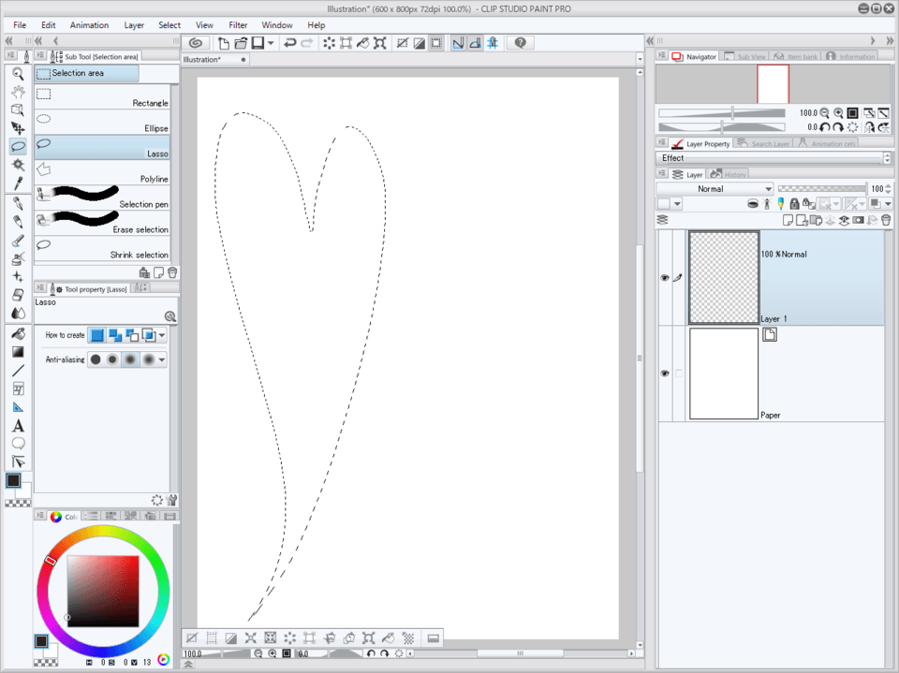The image size is (899, 673).
Task: Delete layer using trash icon
Action: point(885,221)
